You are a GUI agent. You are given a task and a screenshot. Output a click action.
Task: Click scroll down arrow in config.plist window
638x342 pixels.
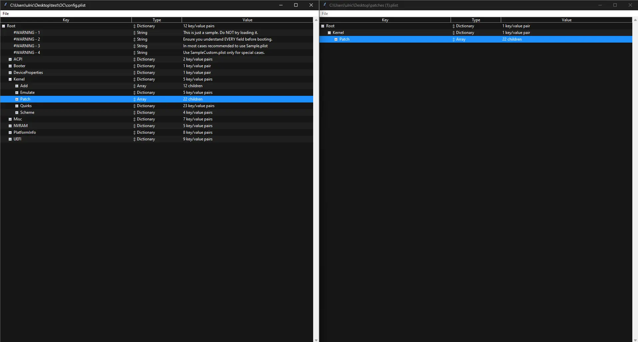click(316, 340)
